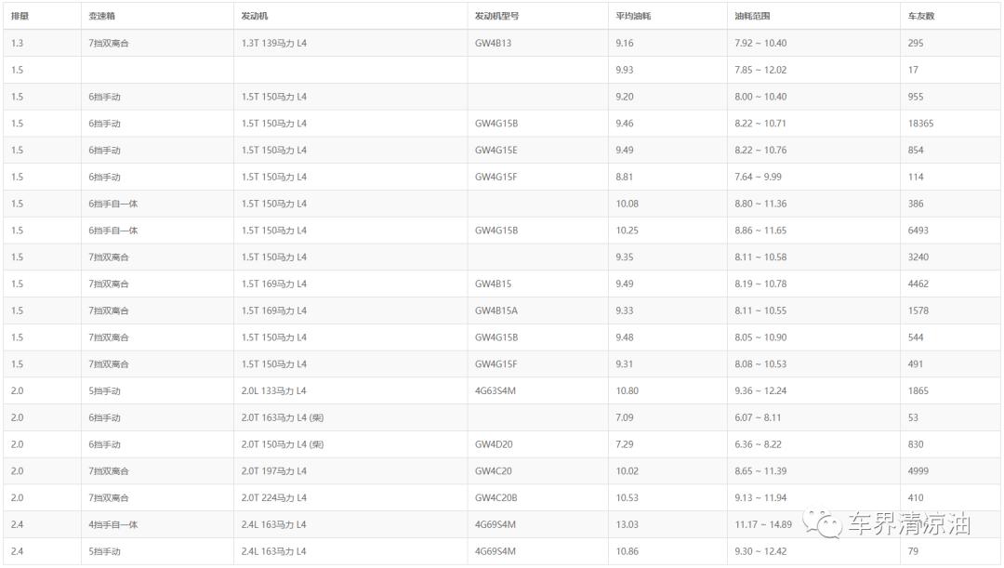The image size is (1004, 568).
Task: Click engine model GW4D20
Action: [494, 445]
